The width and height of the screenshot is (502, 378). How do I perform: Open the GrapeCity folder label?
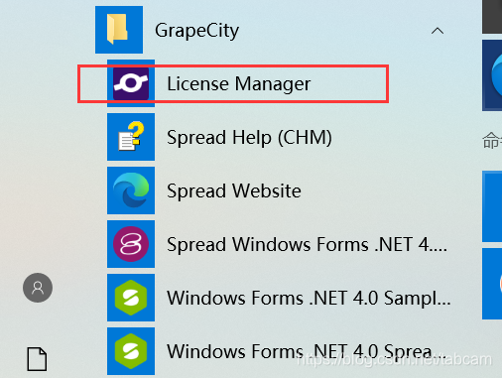pyautogui.click(x=196, y=31)
